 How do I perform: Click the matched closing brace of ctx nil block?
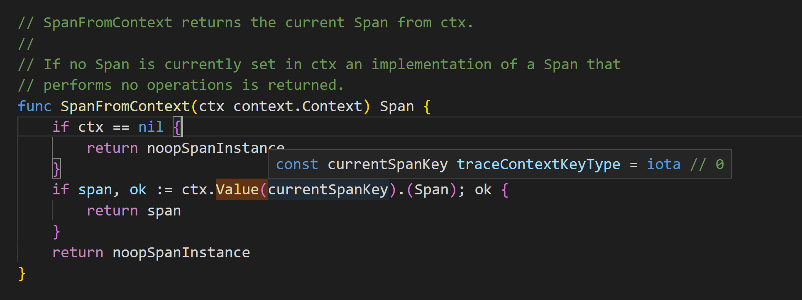point(56,169)
